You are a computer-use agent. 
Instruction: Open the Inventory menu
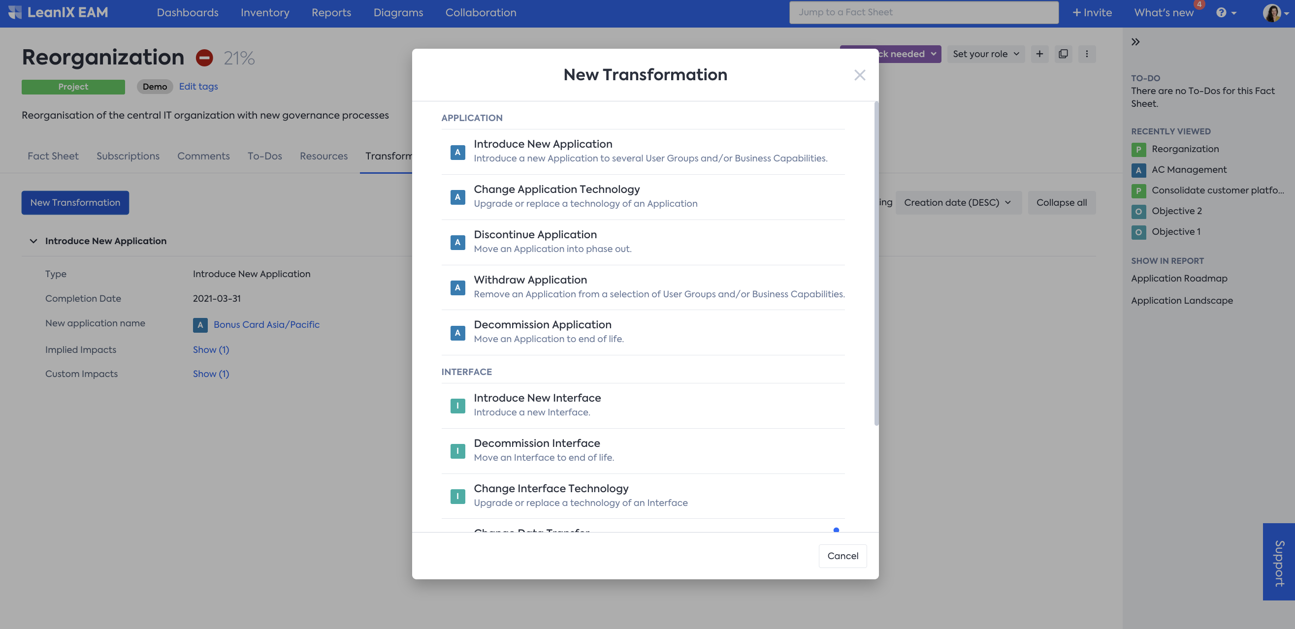264,13
